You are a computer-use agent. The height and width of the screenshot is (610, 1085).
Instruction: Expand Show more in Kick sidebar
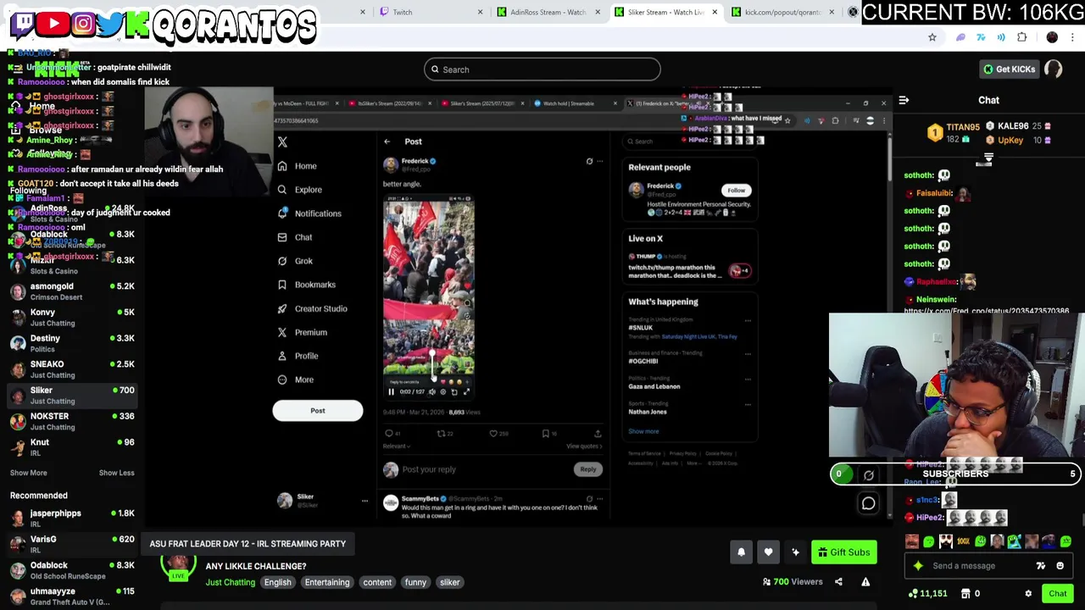coord(29,473)
